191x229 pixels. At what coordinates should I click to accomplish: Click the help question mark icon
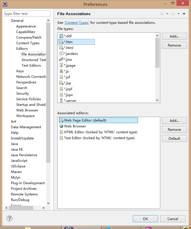(9, 218)
